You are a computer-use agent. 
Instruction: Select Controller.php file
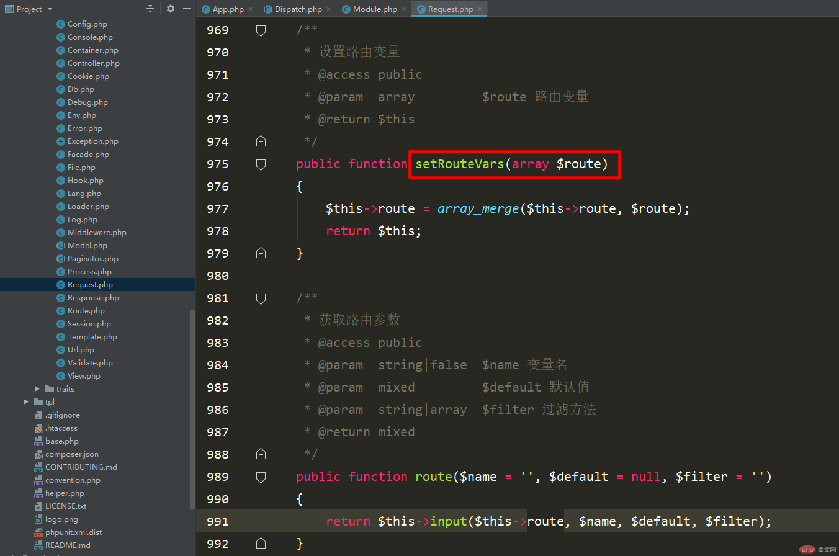93,63
